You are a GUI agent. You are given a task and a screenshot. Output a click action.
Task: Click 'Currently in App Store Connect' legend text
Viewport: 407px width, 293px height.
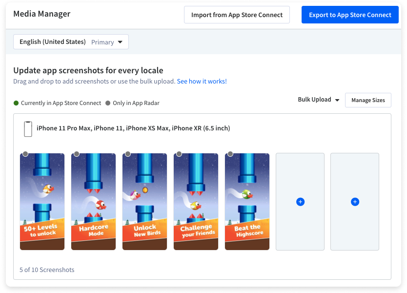(61, 103)
